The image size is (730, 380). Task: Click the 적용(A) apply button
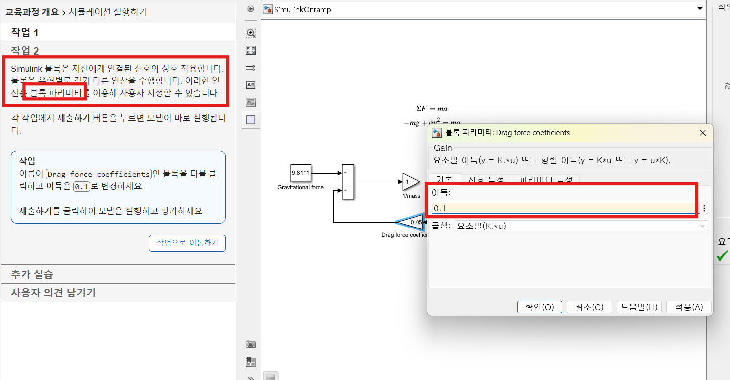click(x=689, y=307)
